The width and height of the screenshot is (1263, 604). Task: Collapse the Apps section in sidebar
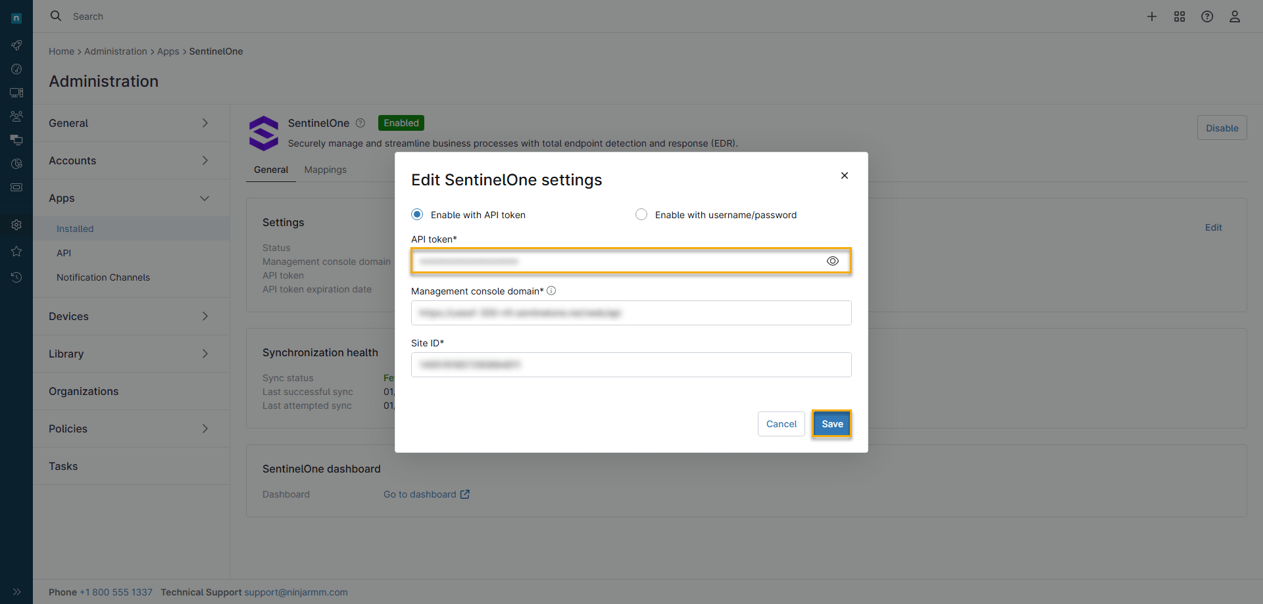(205, 198)
